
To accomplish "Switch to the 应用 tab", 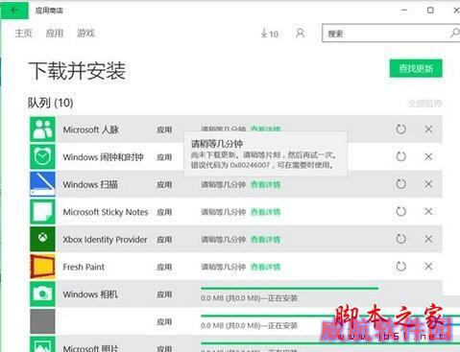I will (x=55, y=33).
